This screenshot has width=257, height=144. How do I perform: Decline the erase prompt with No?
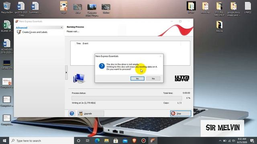pyautogui.click(x=153, y=78)
